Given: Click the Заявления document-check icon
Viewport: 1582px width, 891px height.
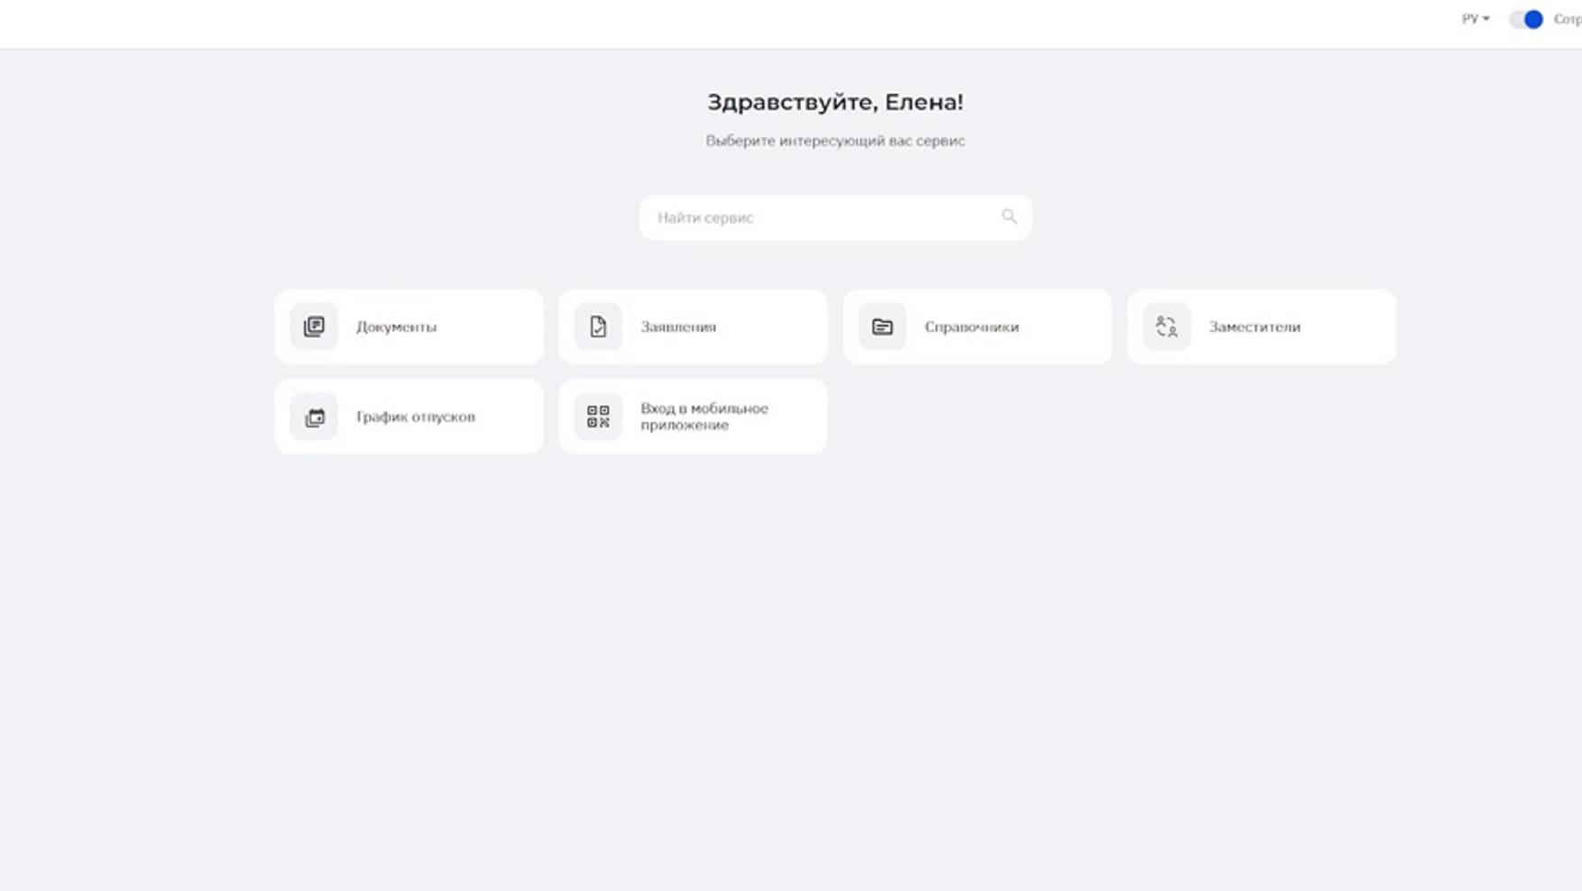Looking at the screenshot, I should (x=598, y=326).
